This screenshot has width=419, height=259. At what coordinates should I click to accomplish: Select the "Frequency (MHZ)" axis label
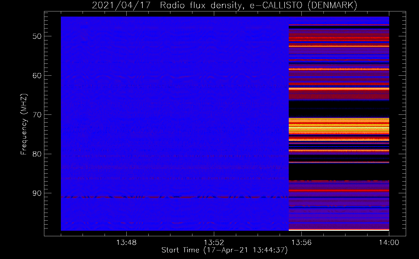coord(24,124)
